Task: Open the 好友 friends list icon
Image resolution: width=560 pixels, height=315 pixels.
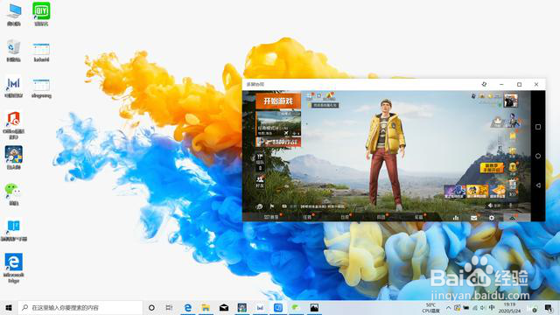Action: pos(260,181)
